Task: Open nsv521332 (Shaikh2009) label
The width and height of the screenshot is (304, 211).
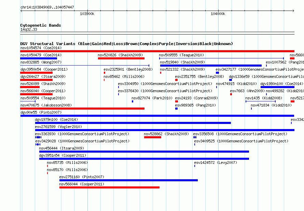Action: [x=182, y=69]
